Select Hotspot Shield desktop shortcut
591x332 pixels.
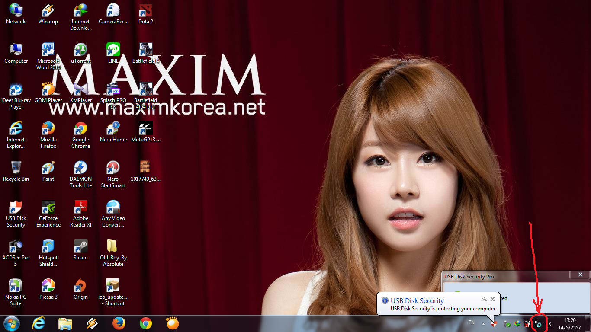click(x=48, y=253)
